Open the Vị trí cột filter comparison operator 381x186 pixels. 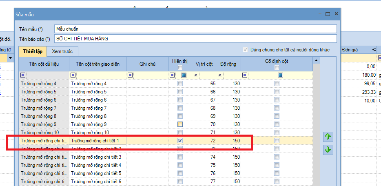[196, 75]
